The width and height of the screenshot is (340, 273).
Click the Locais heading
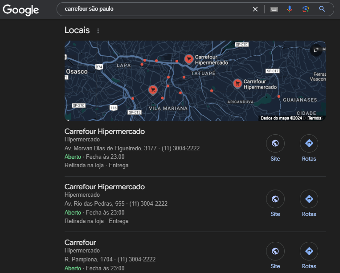click(x=77, y=30)
